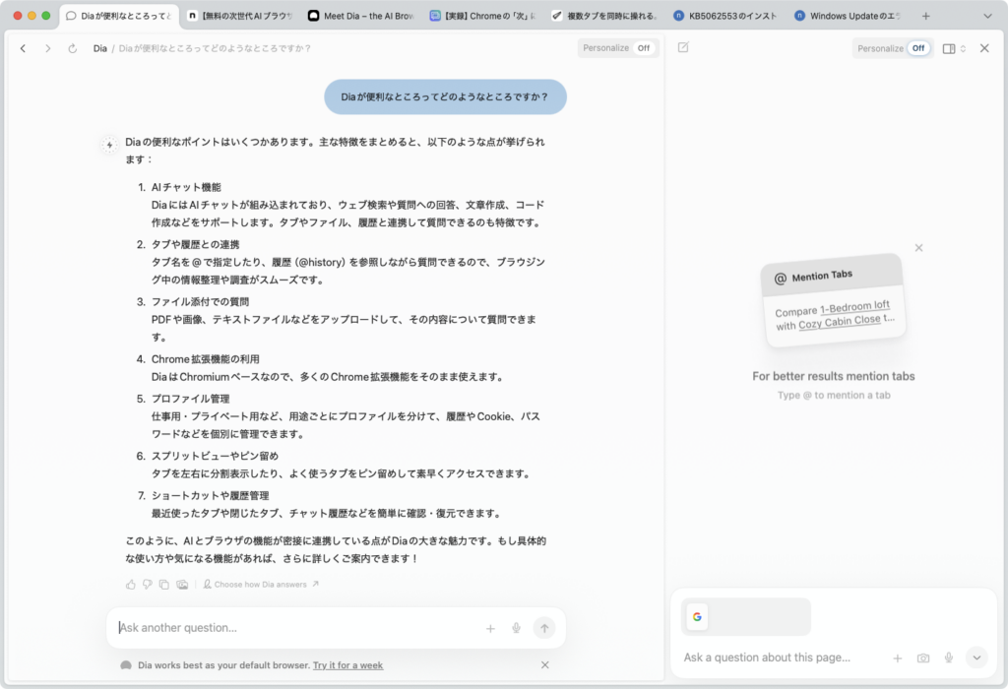Start a new chat in the side panel

(683, 47)
